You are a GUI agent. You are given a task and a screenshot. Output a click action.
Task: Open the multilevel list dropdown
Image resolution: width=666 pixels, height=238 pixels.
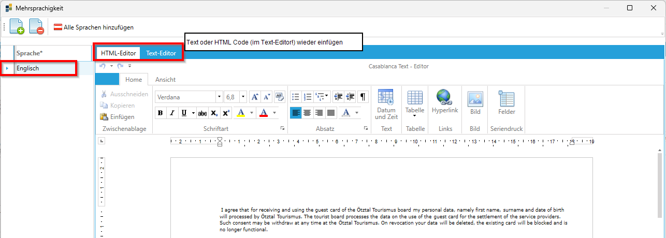click(x=322, y=97)
